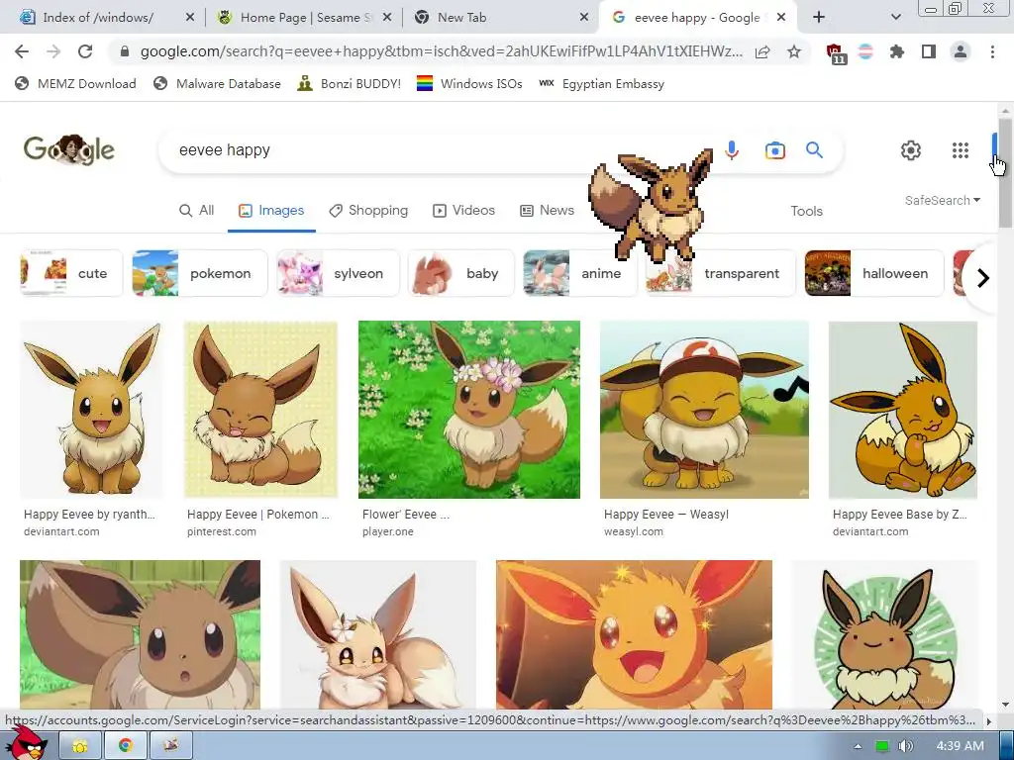Open the Tools options

pyautogui.click(x=806, y=212)
